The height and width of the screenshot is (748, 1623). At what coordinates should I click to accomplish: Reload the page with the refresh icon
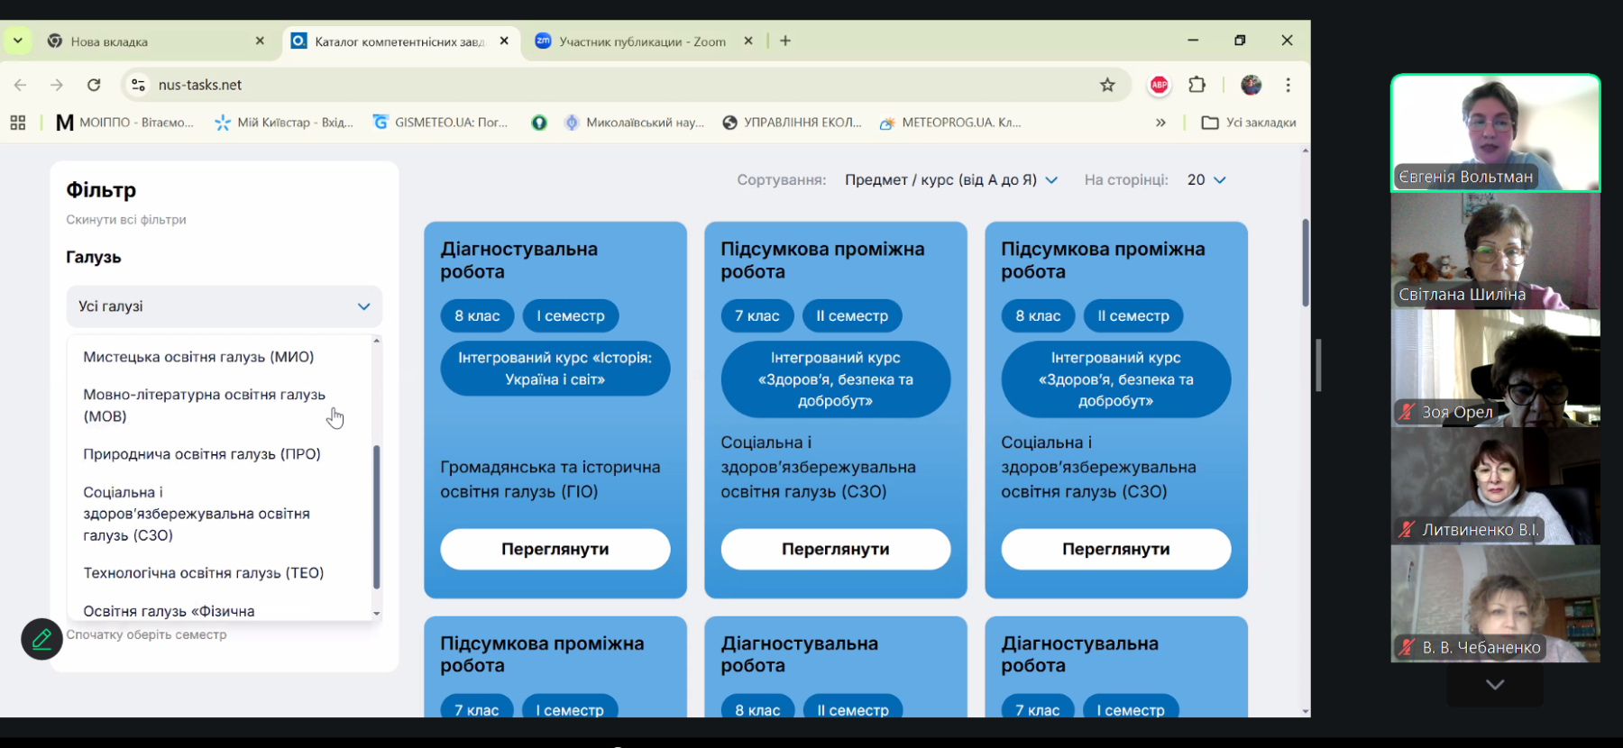(94, 85)
